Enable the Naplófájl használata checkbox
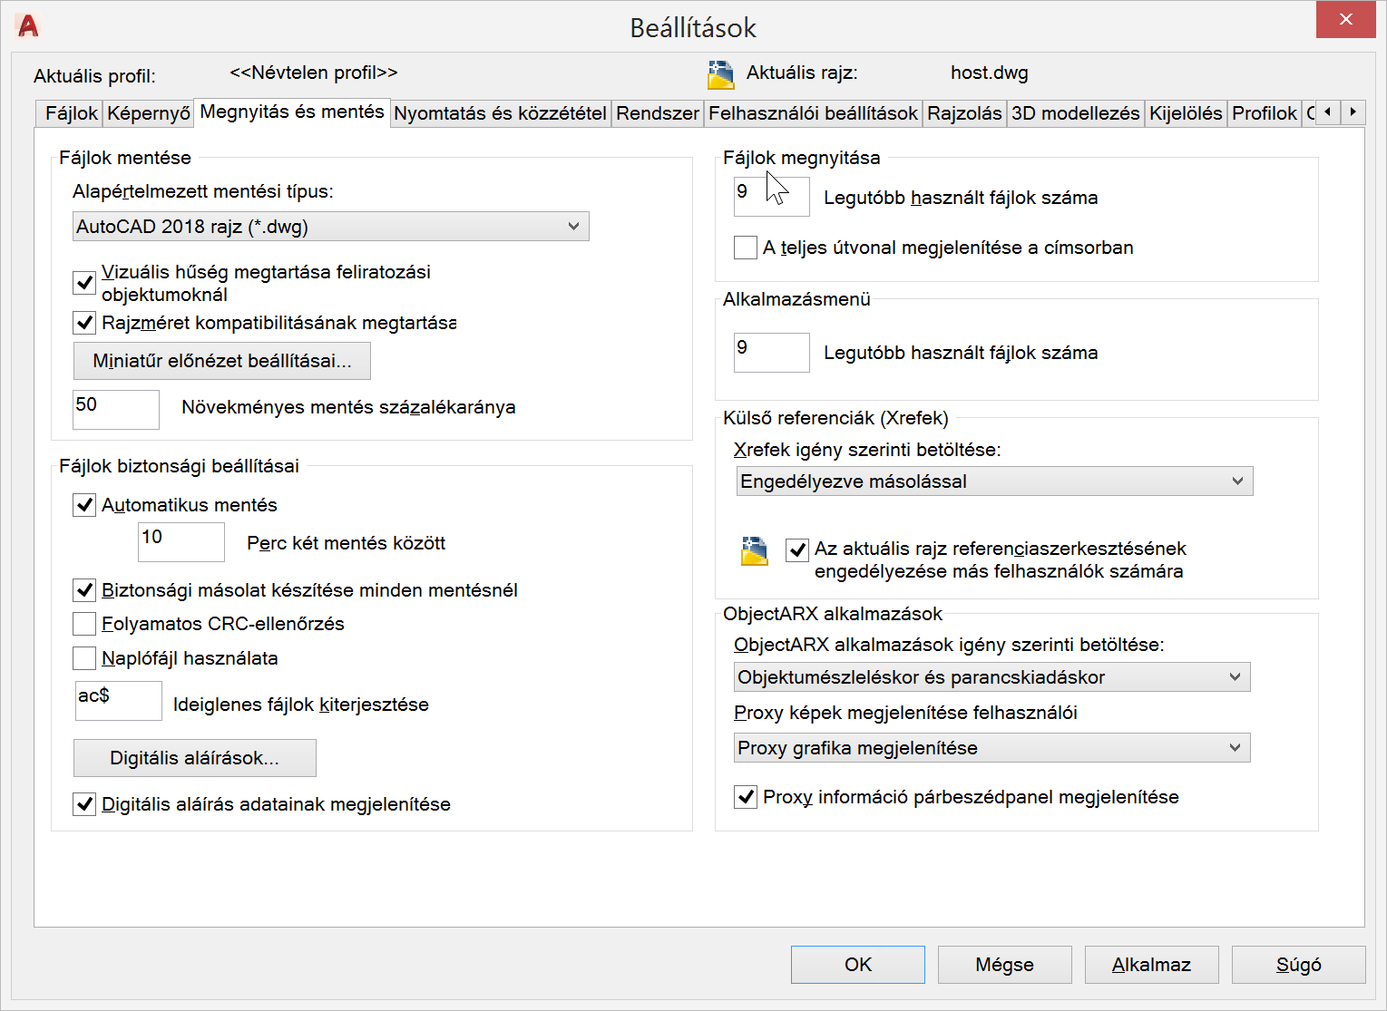This screenshot has height=1011, width=1387. pyautogui.click(x=85, y=658)
